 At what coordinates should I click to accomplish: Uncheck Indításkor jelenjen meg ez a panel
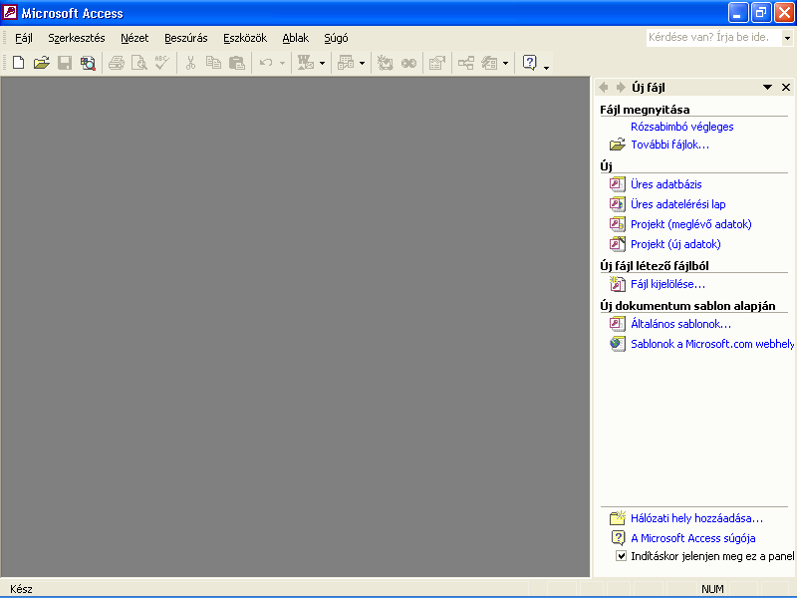pyautogui.click(x=621, y=556)
